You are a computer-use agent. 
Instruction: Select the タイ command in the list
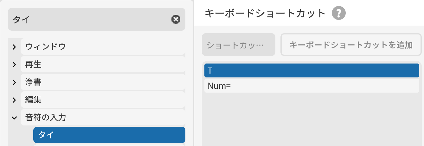[109, 135]
